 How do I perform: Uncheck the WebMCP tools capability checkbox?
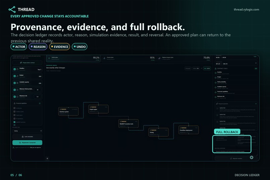coord(14,122)
